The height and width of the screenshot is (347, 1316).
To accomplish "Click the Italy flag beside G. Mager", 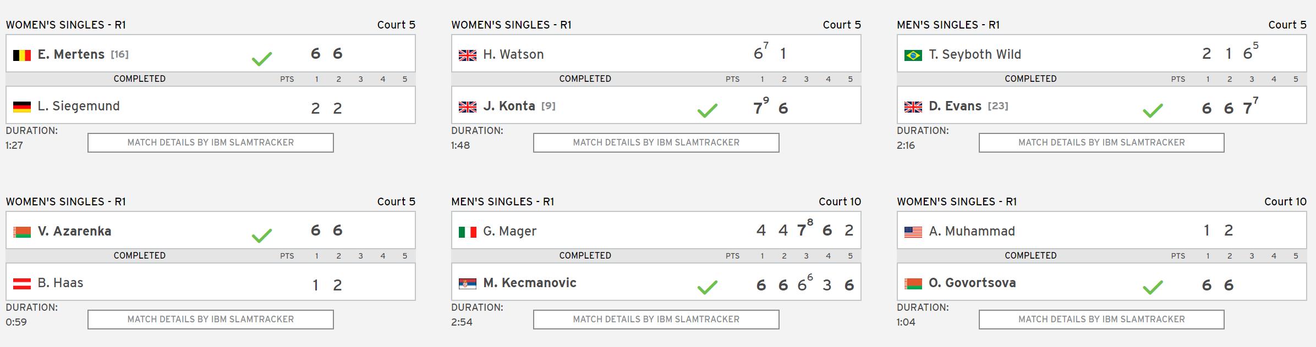I will click(x=467, y=232).
